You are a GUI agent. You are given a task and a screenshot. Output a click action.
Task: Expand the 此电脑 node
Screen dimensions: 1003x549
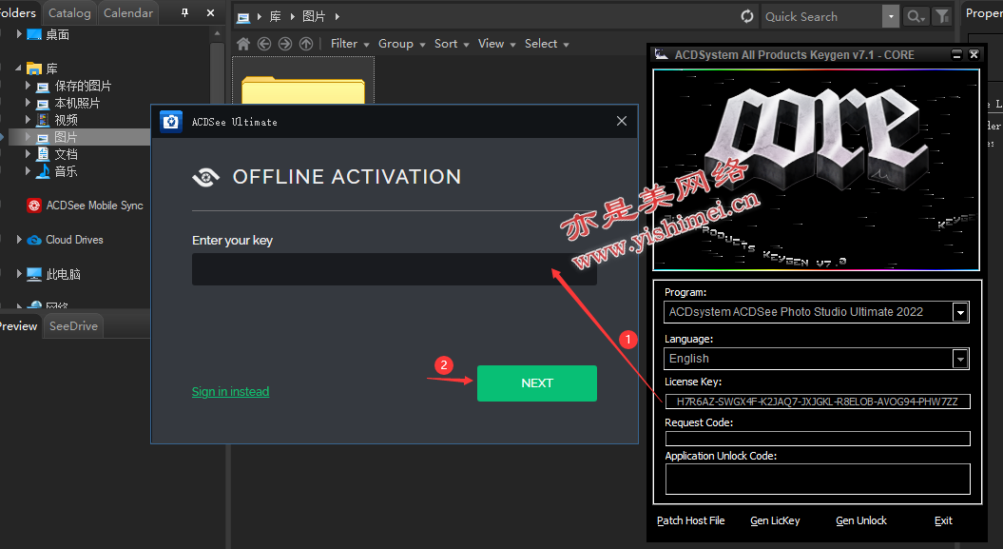tap(19, 274)
